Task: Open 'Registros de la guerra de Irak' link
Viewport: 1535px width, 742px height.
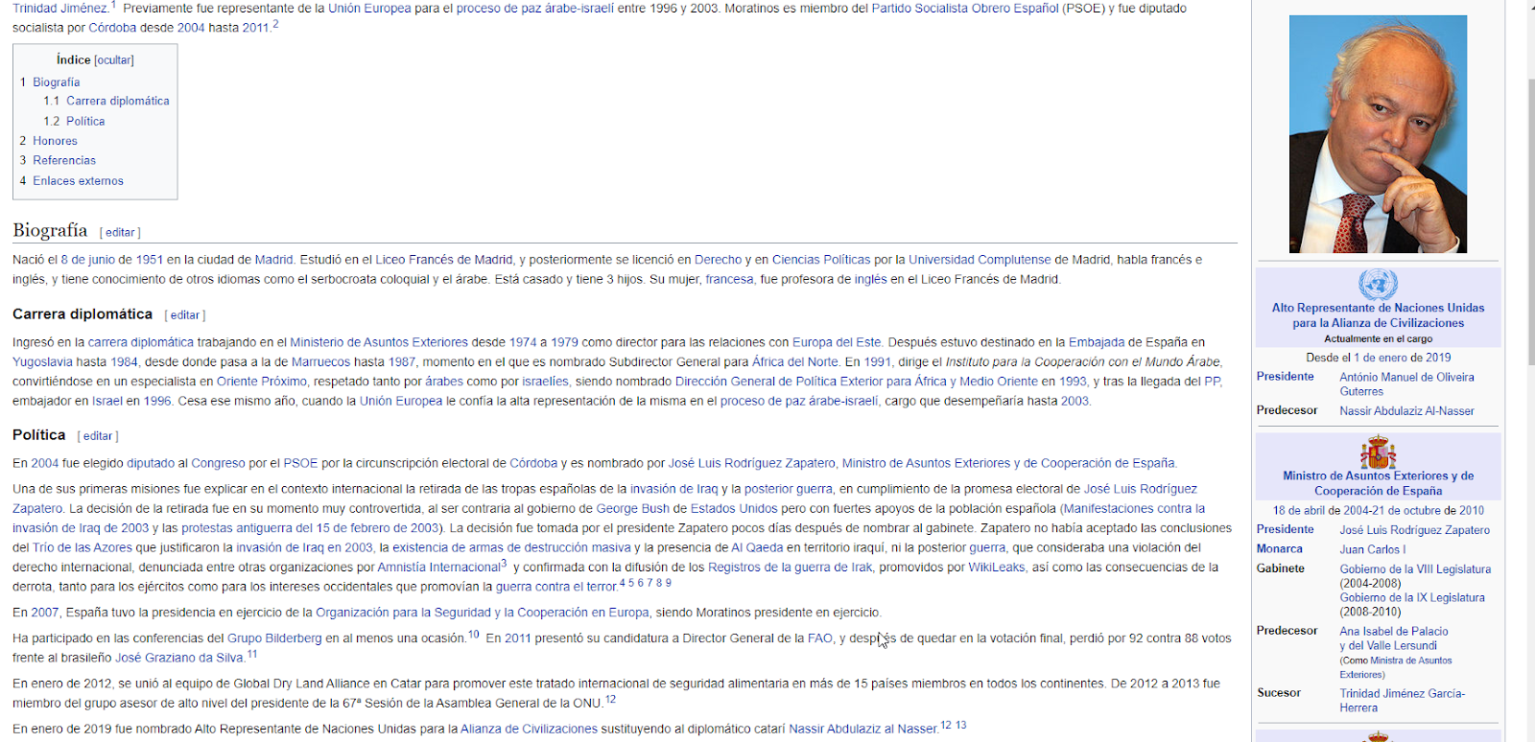Action: point(791,568)
